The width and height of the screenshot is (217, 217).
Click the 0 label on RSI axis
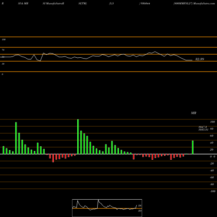point(2,74)
